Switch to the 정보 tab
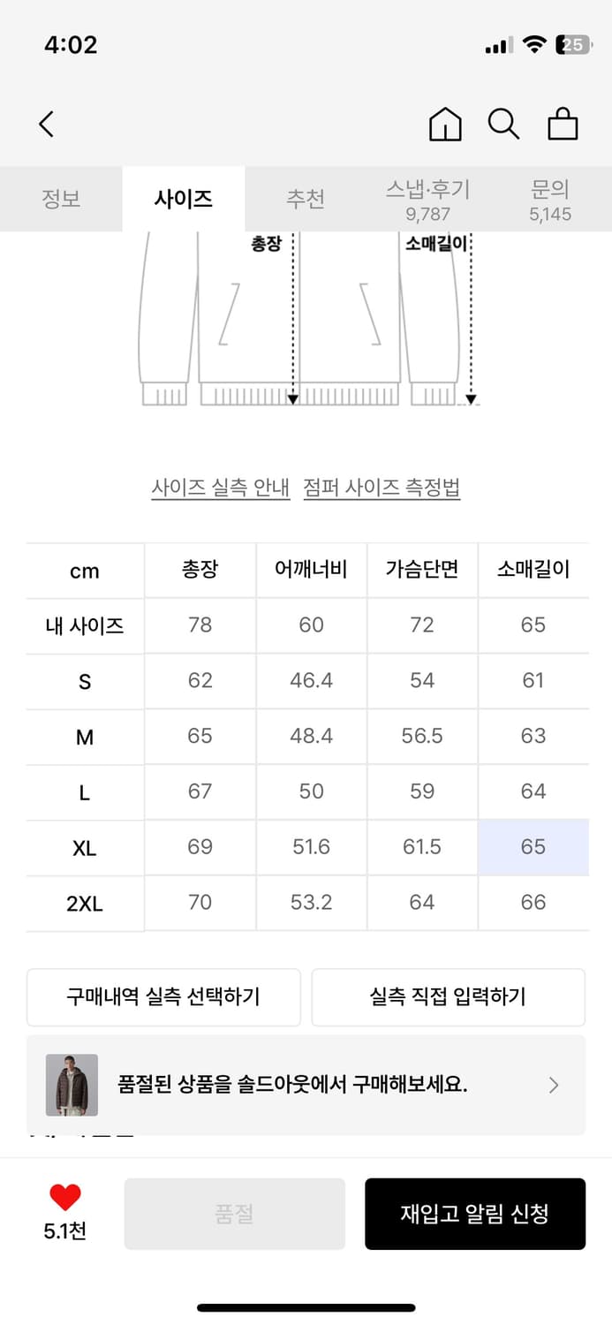 click(x=60, y=200)
